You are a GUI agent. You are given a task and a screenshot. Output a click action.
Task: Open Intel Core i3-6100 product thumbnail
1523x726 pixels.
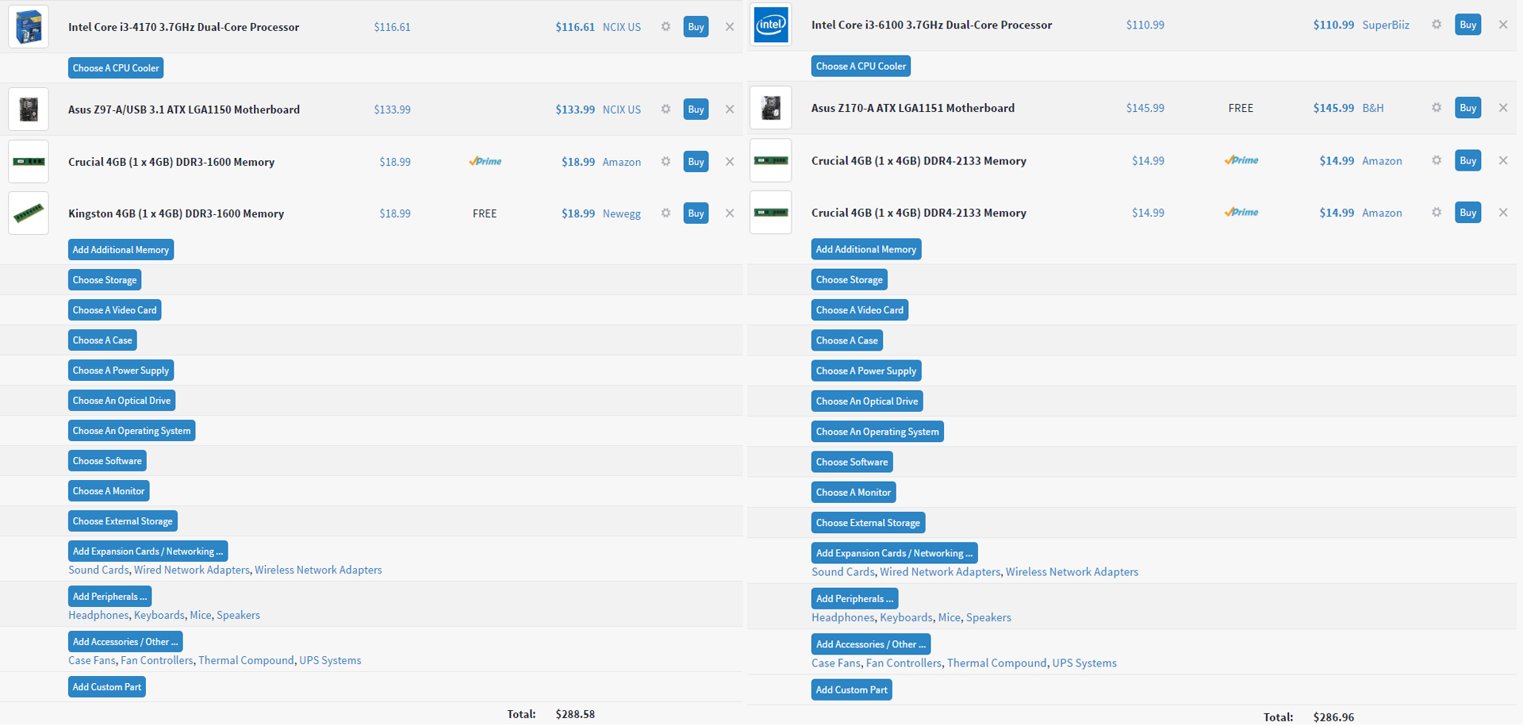(x=771, y=25)
